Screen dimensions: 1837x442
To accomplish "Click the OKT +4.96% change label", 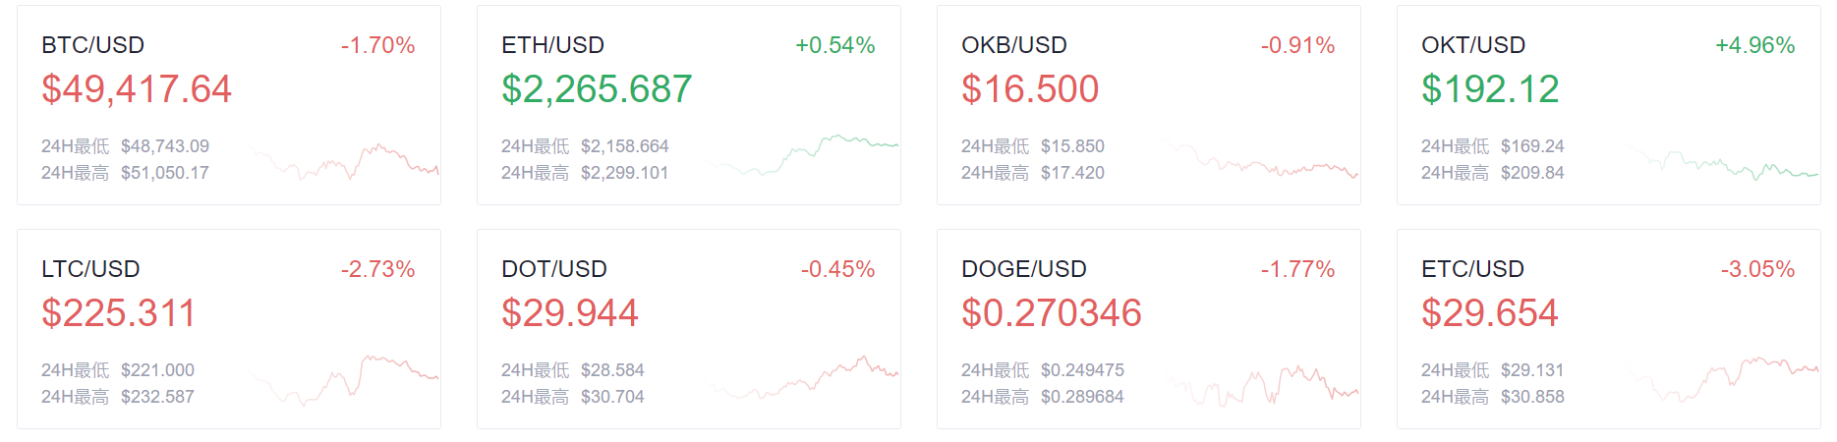I will 1755,45.
